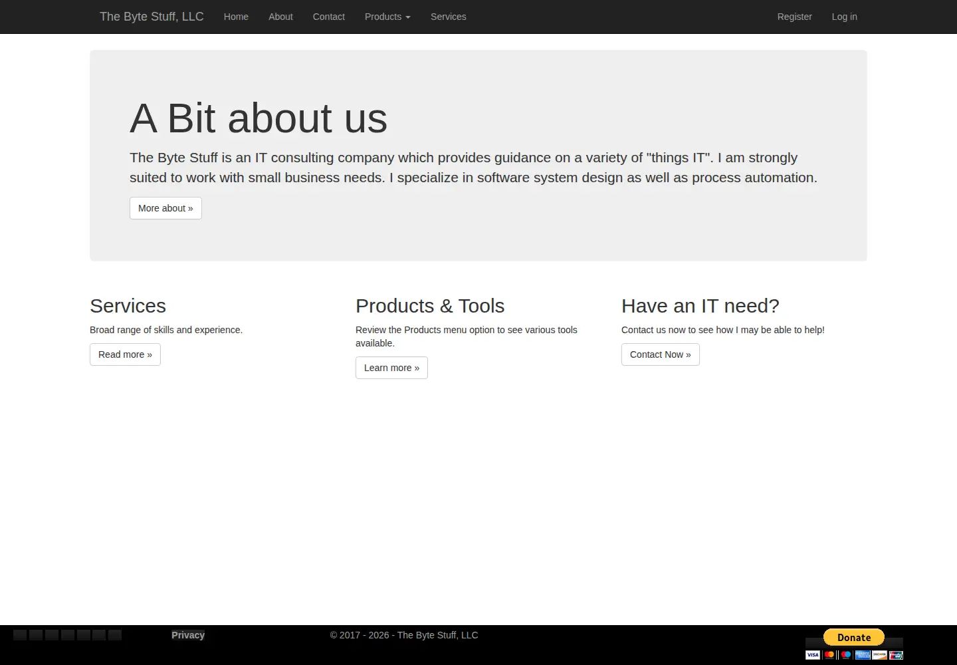This screenshot has width=957, height=665.
Task: Open the Products dropdown menu
Action: [x=387, y=17]
